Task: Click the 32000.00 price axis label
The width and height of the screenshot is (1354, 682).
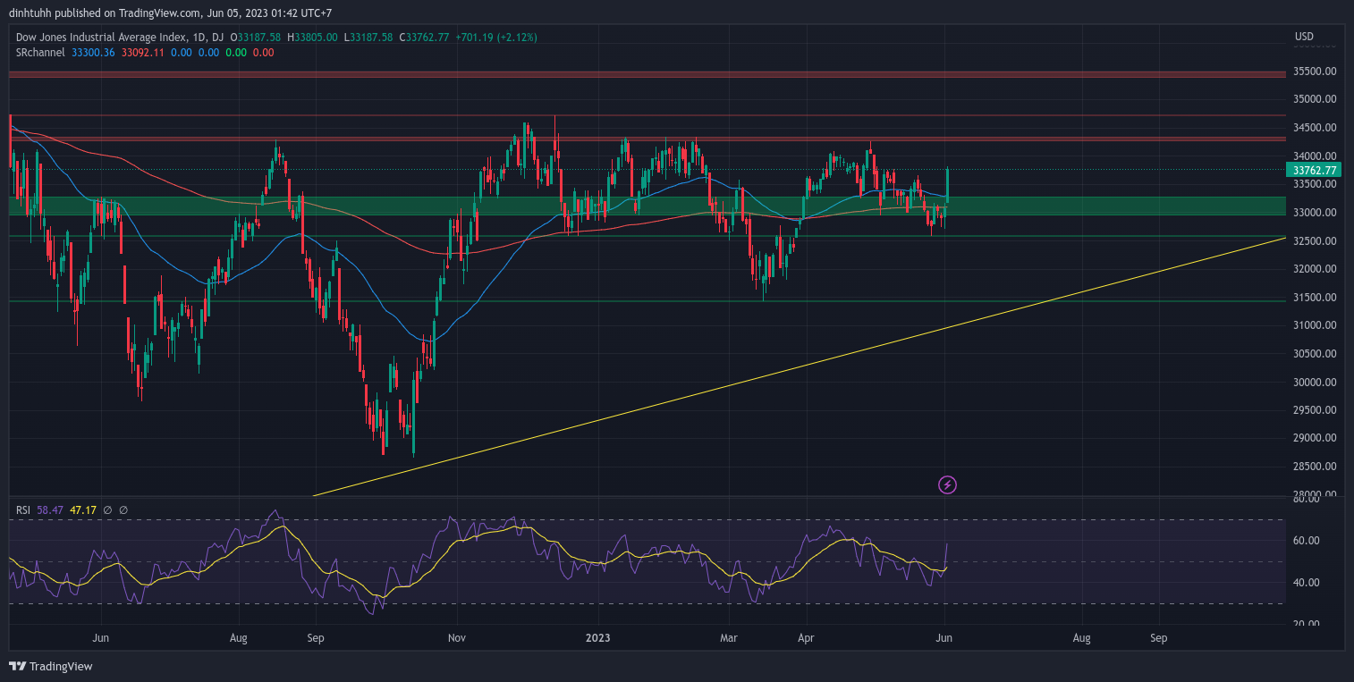Action: click(x=1315, y=269)
